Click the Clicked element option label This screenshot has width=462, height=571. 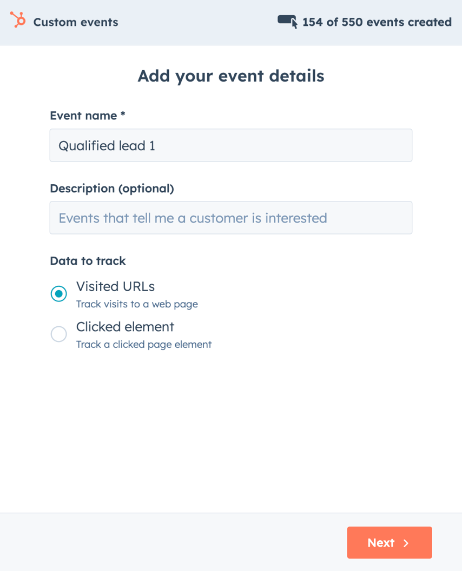point(126,327)
